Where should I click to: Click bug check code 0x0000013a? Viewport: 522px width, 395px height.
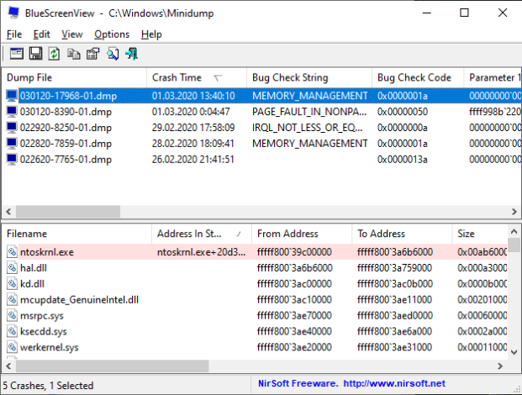[x=403, y=160]
